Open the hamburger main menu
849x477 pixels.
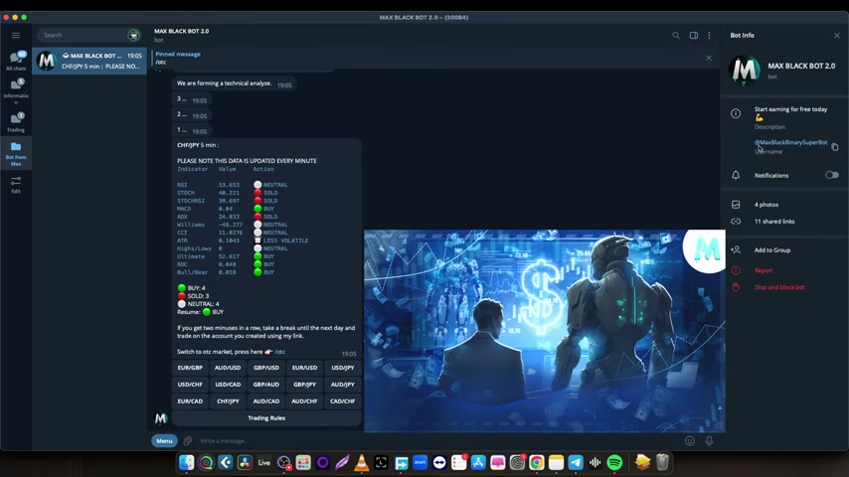pos(16,35)
